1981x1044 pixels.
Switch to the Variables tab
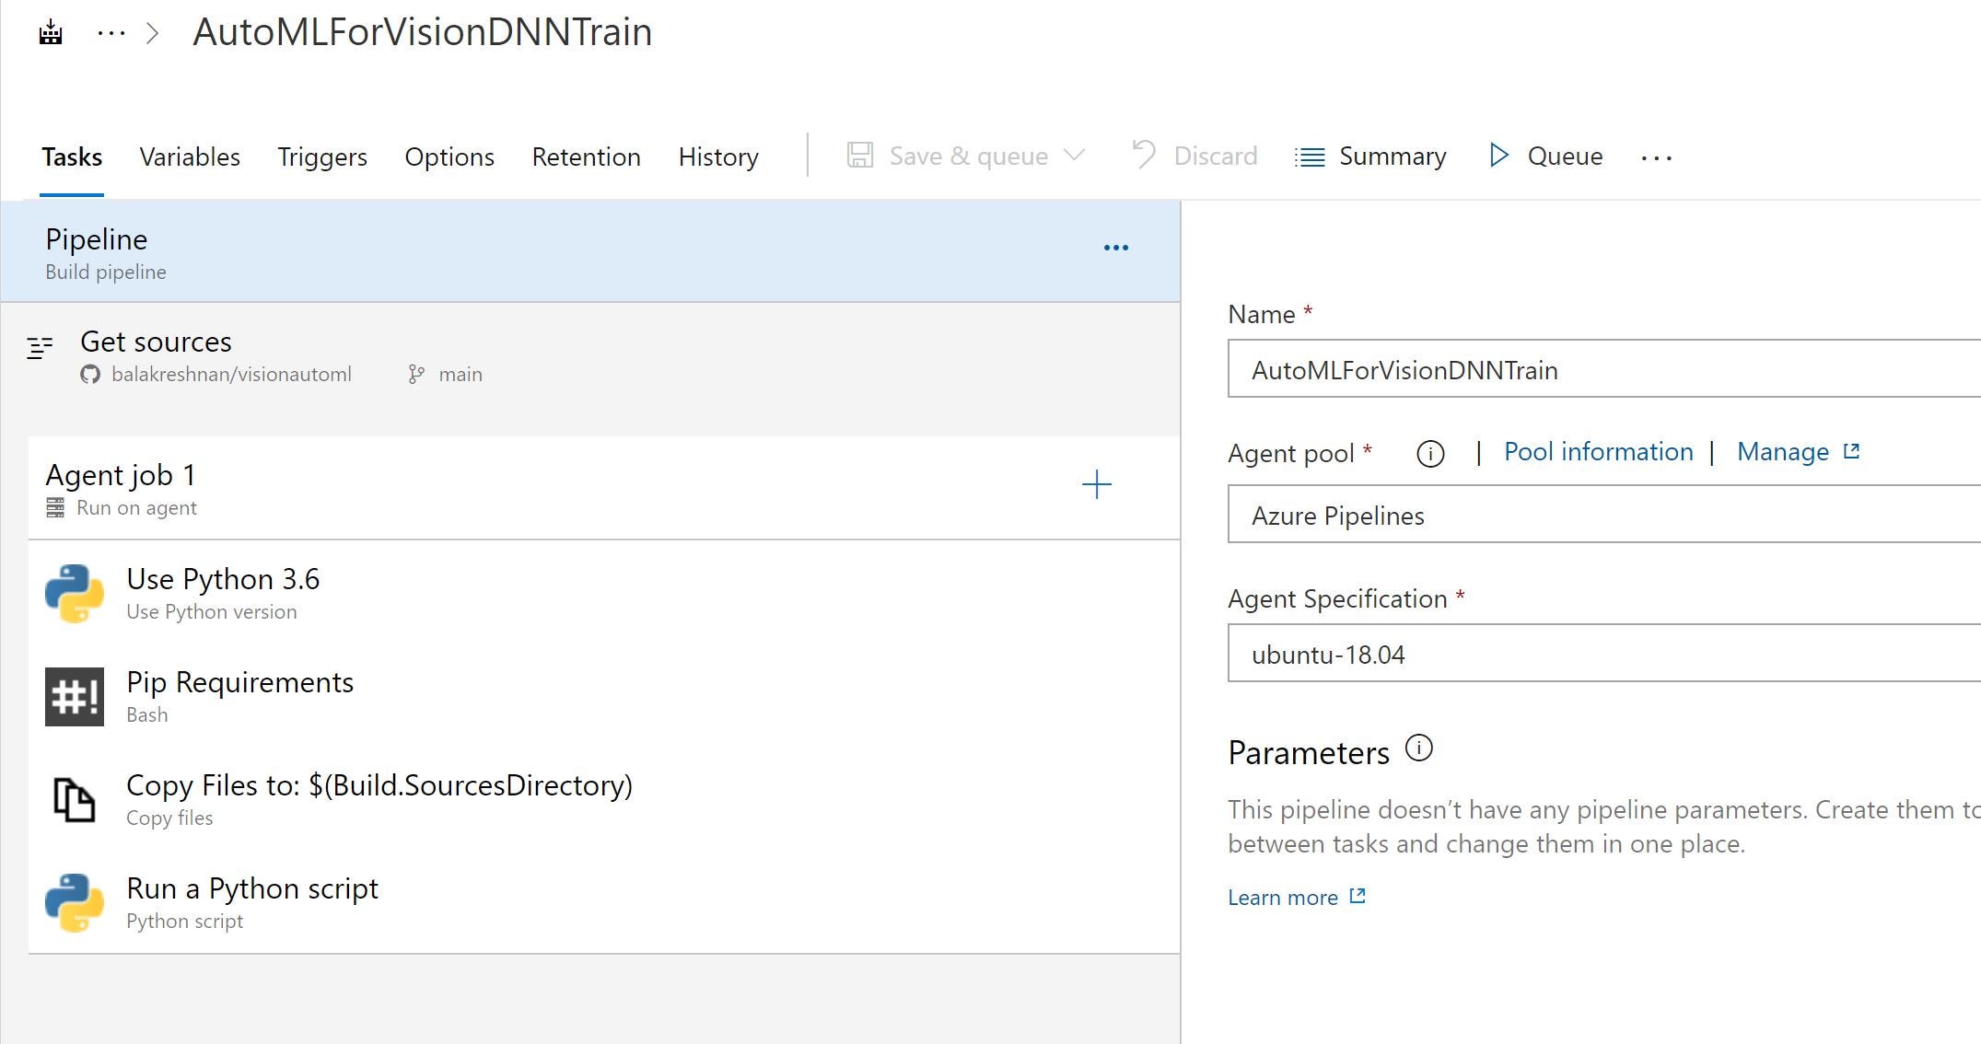click(190, 157)
